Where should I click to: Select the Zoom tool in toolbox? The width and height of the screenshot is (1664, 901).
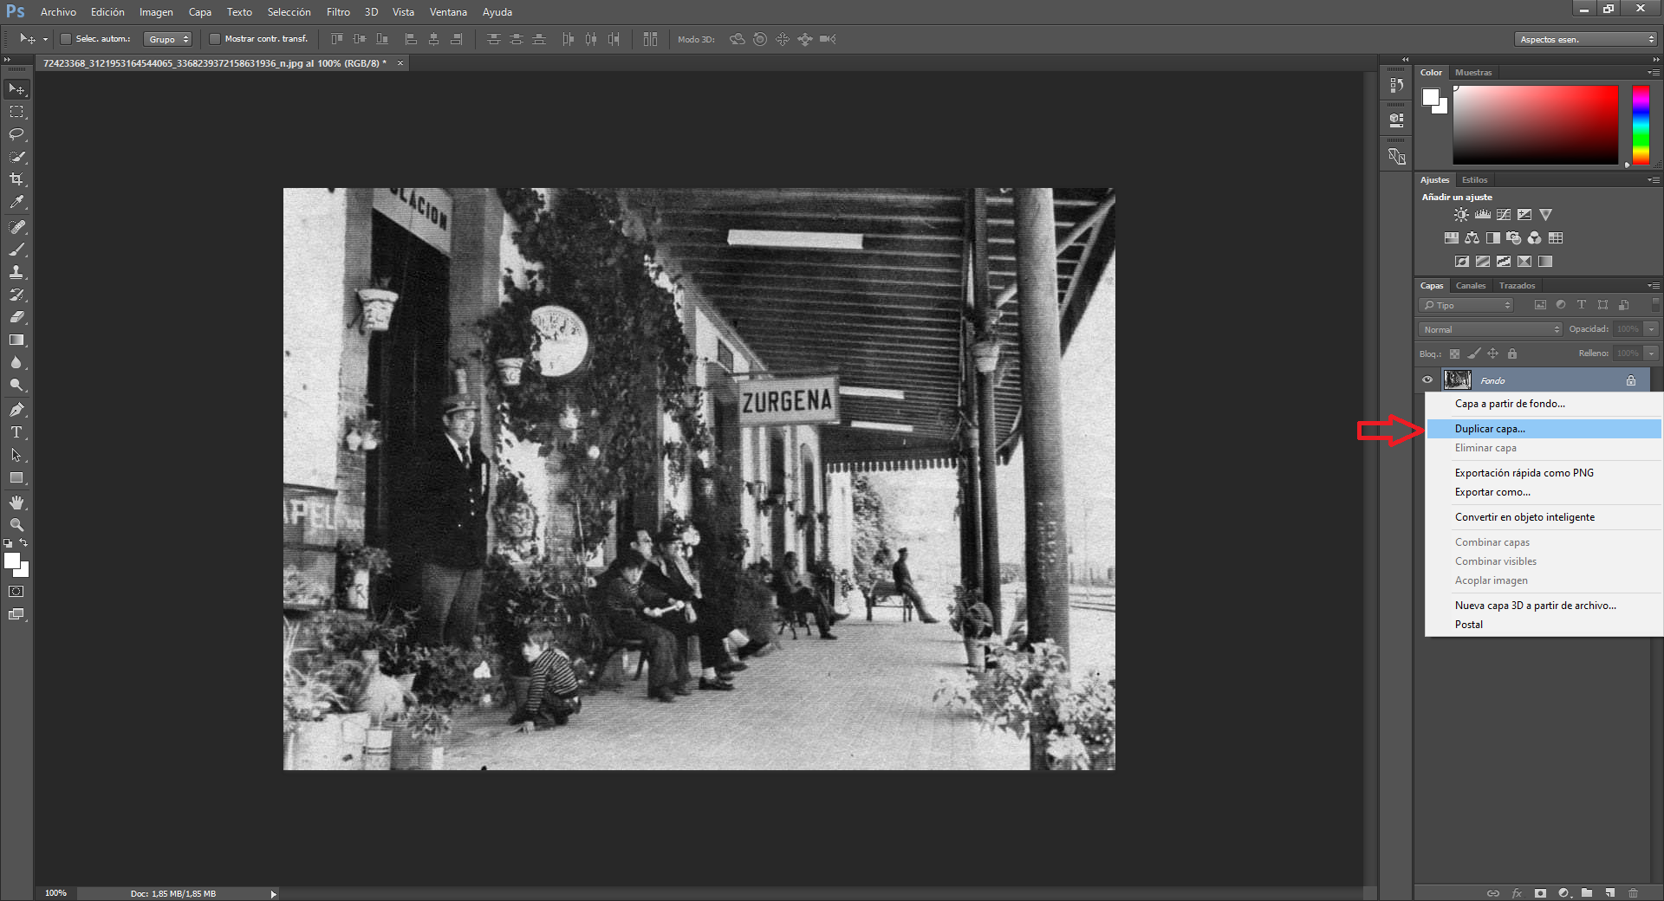pyautogui.click(x=16, y=525)
